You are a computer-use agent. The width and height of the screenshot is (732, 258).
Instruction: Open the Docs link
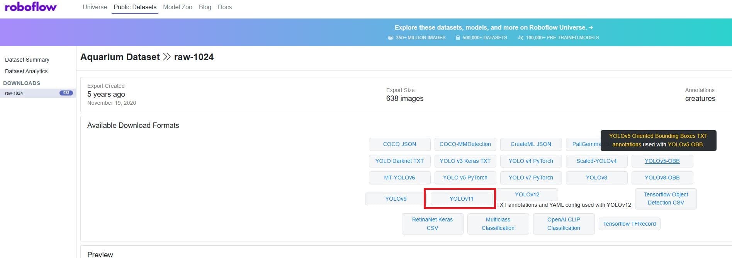225,7
